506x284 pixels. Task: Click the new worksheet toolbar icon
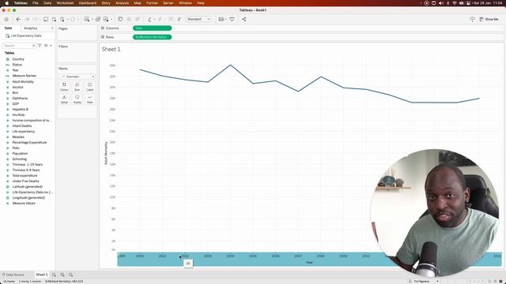click(x=86, y=19)
